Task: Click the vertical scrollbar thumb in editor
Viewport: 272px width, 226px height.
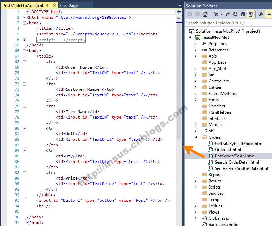Action: (179, 81)
